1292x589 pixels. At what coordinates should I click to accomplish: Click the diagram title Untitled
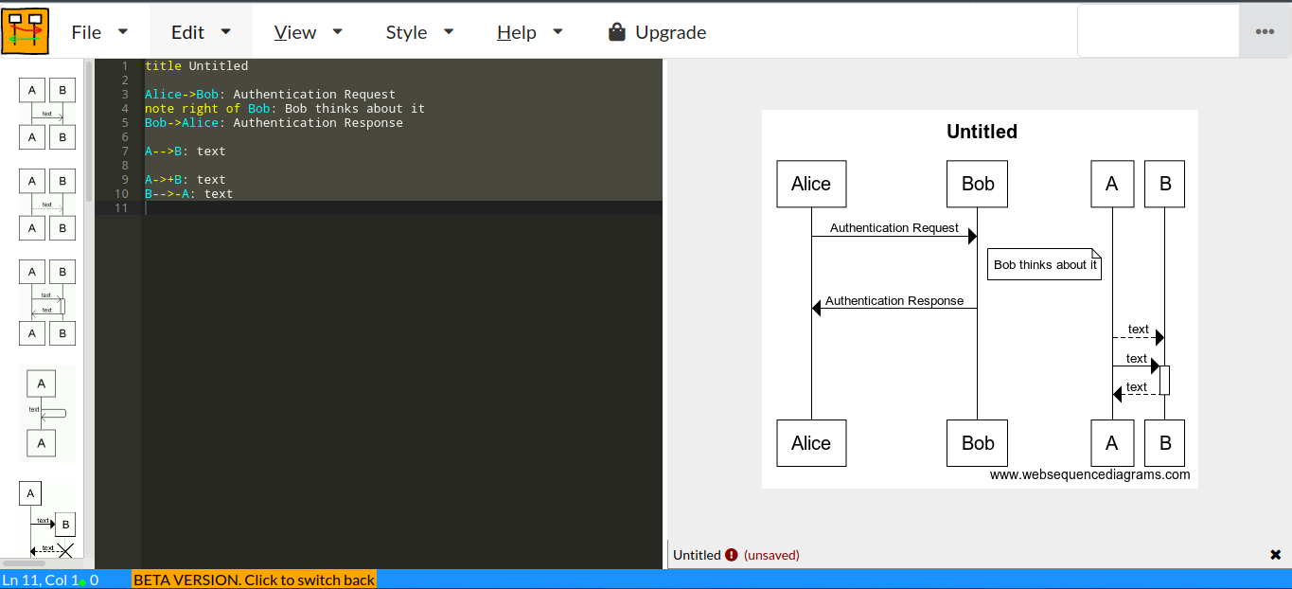982,132
